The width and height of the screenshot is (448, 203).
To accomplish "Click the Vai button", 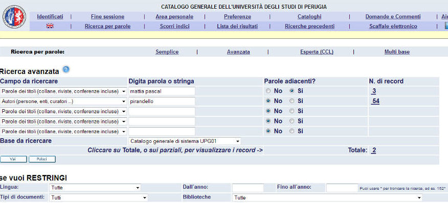I will [x=13, y=159].
